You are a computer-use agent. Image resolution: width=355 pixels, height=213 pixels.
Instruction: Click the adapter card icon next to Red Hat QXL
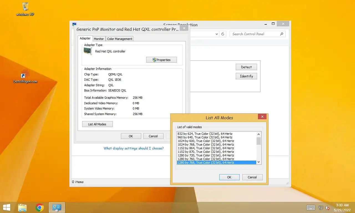click(88, 51)
